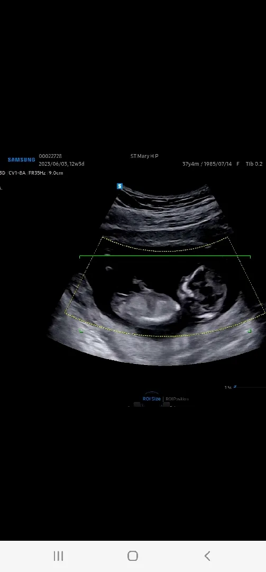Click the Samsung logo

22,159
